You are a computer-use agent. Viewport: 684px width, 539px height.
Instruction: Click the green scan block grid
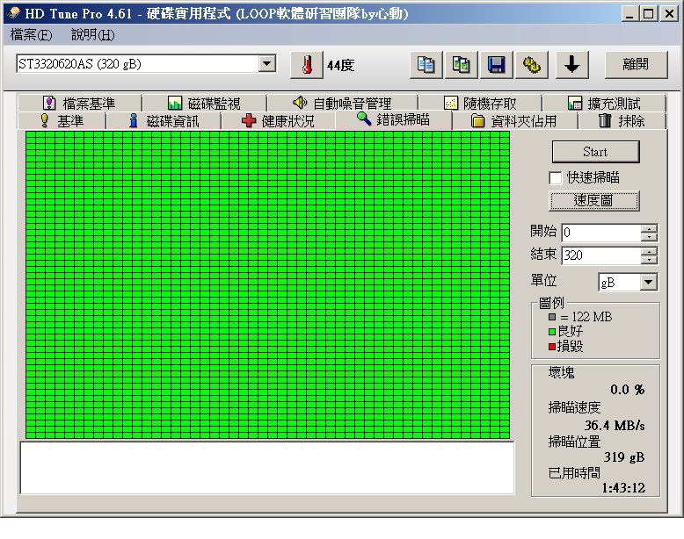[x=267, y=285]
